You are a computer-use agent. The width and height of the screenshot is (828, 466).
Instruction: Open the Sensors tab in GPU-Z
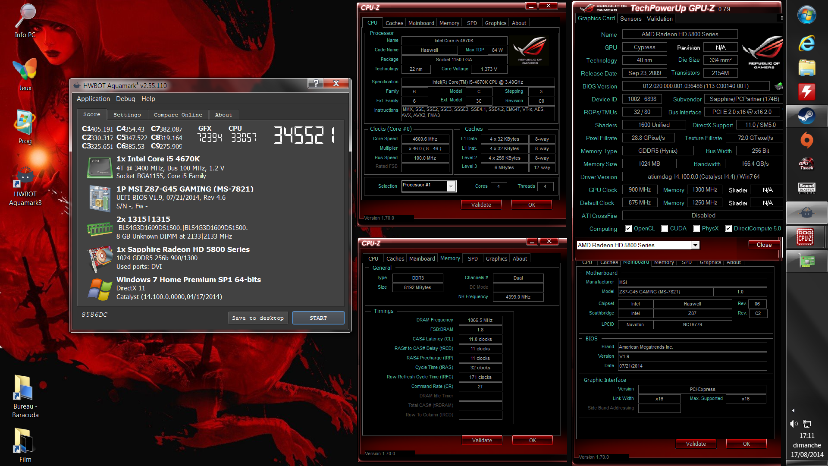tap(630, 19)
